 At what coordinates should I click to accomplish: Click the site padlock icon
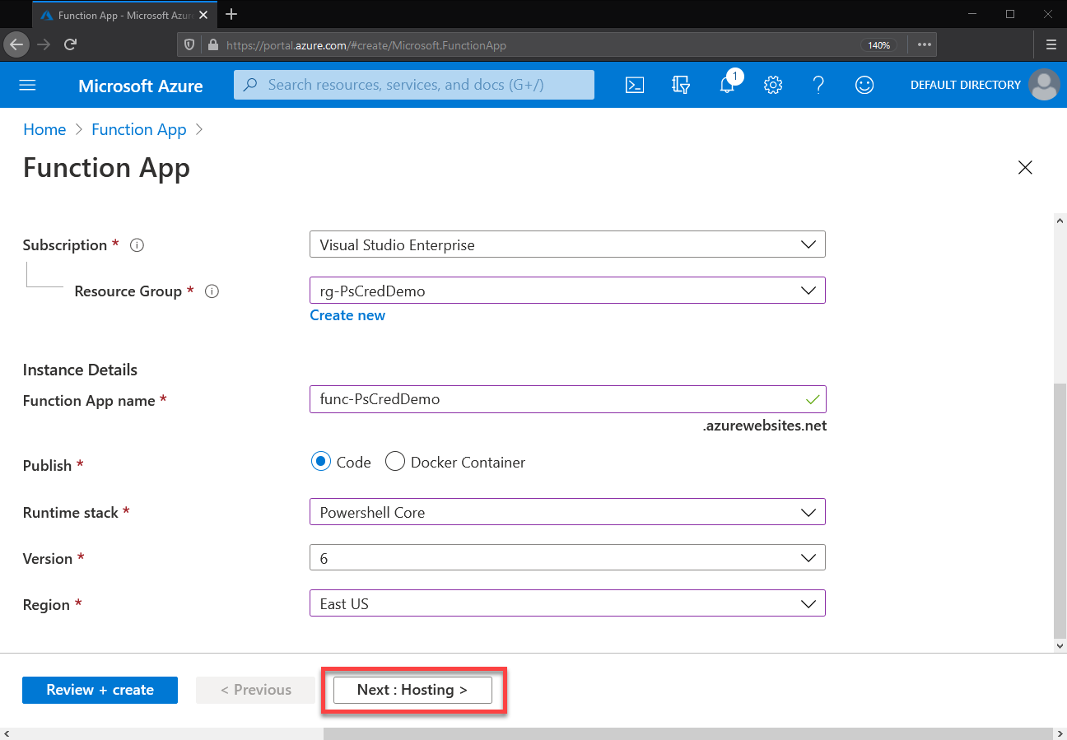(x=212, y=45)
